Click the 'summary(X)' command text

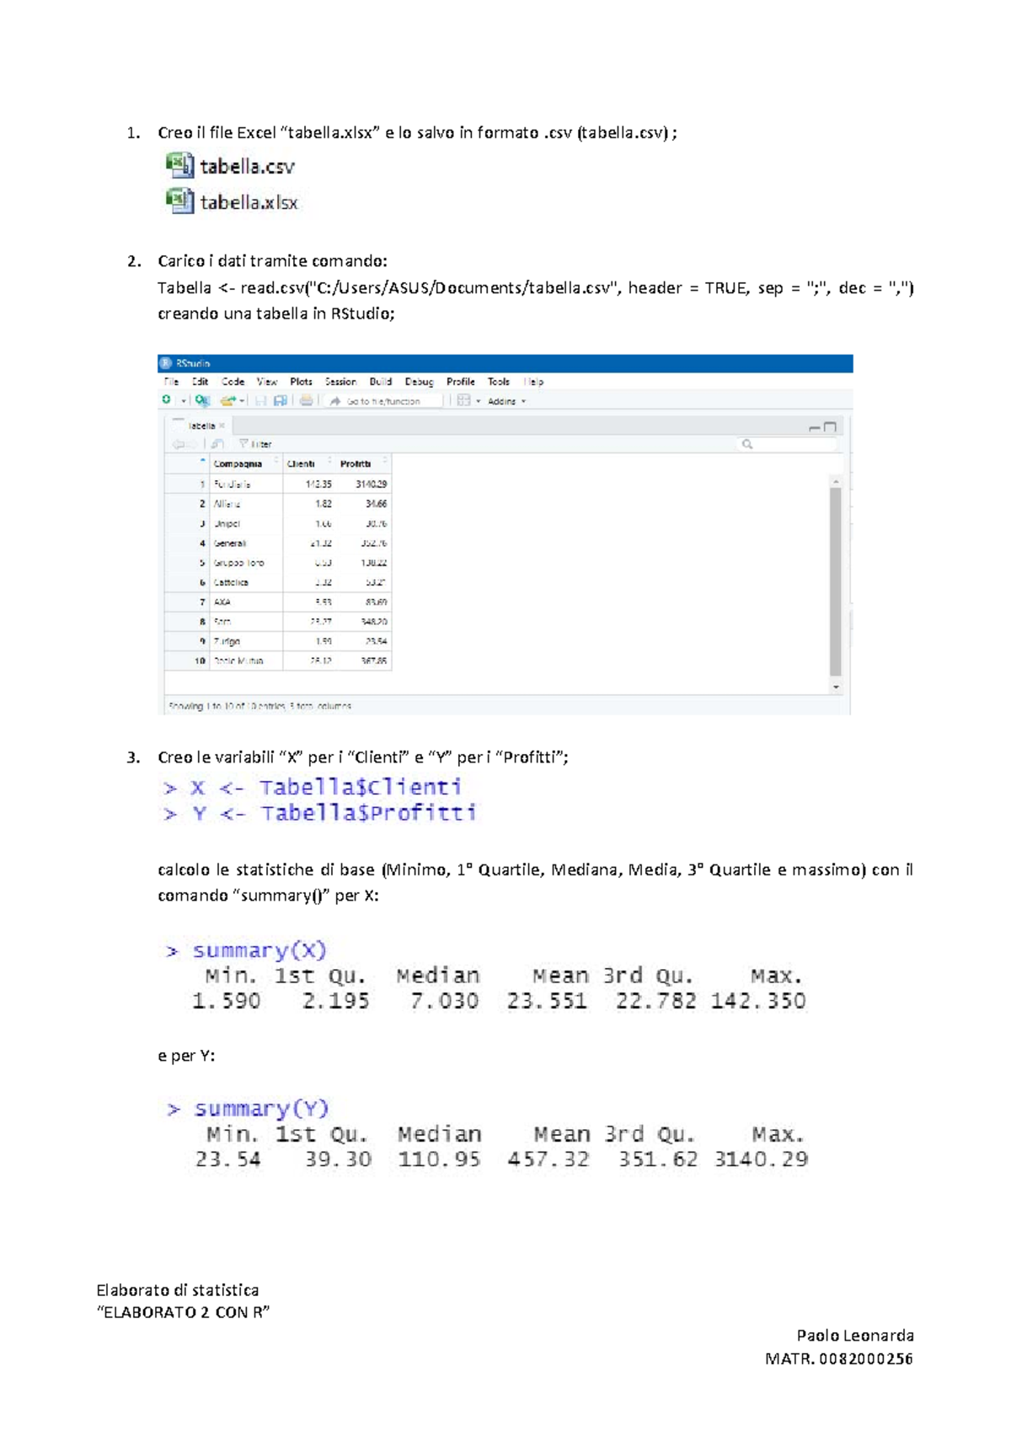coord(259,950)
